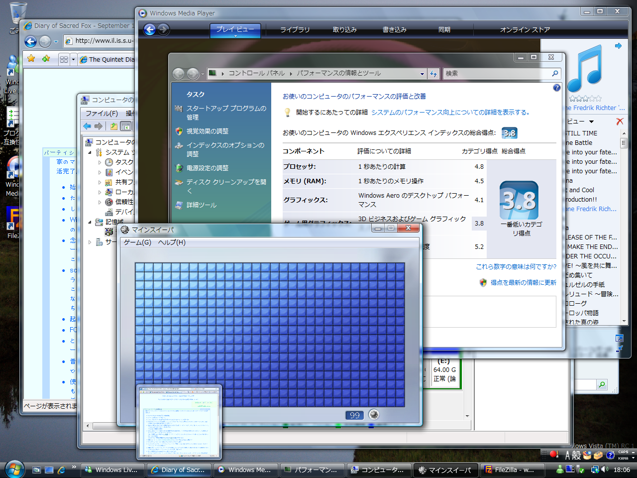This screenshot has width=637, height=478.
Task: Click the back button in the Control Panel window
Action: (178, 74)
